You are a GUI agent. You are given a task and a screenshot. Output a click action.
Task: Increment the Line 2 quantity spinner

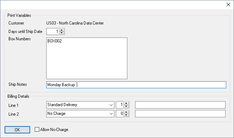(126, 112)
